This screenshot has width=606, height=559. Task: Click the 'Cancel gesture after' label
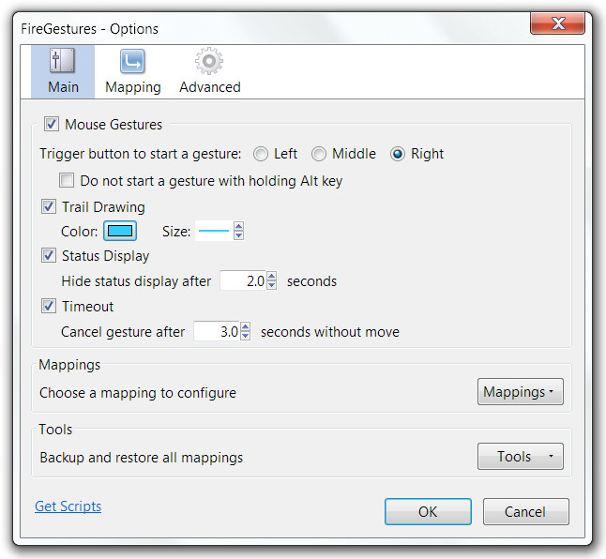[123, 332]
